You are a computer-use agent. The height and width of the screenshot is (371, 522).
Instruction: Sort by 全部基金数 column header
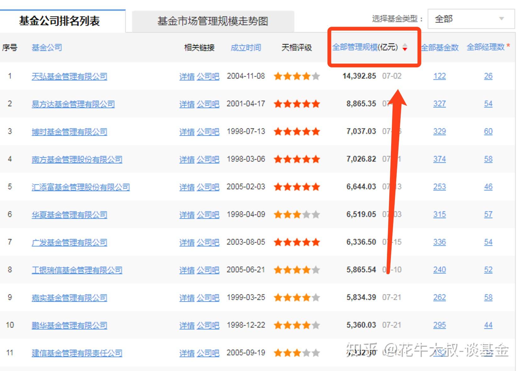(x=440, y=47)
